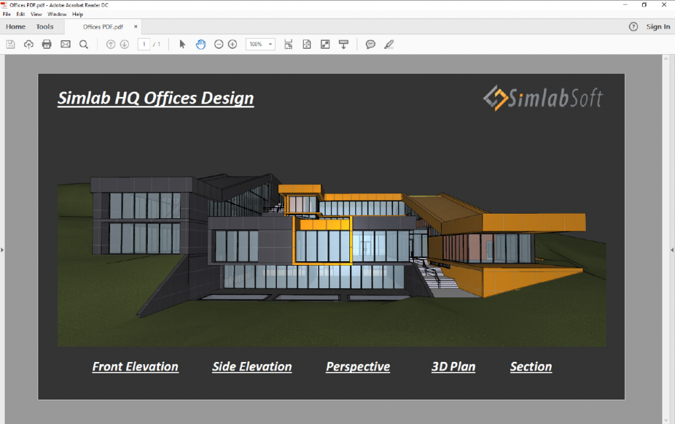Switch to the Tools tab

point(44,26)
